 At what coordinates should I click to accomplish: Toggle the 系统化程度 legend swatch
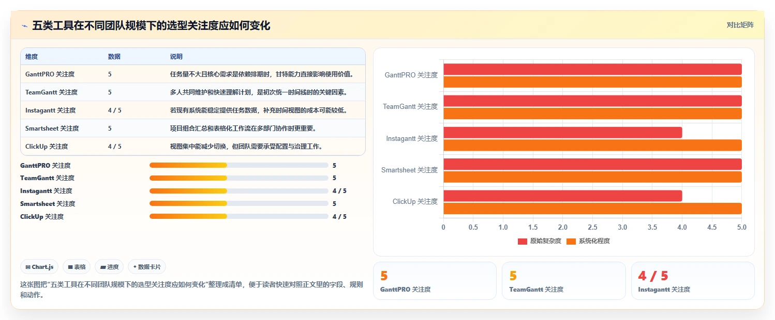tap(571, 241)
